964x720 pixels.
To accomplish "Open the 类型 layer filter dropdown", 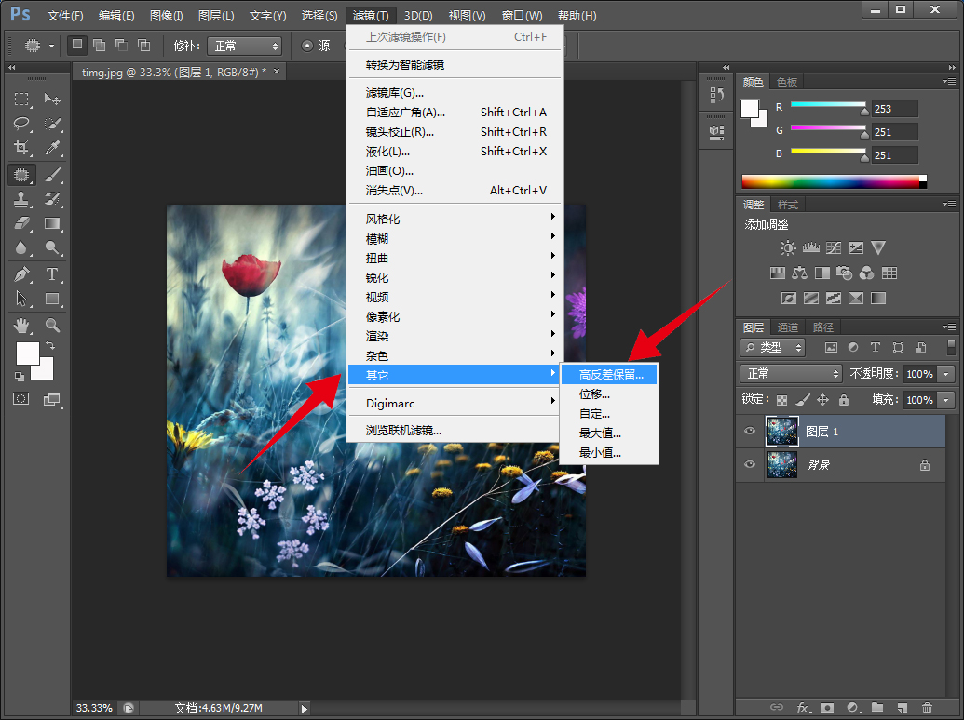I will pyautogui.click(x=772, y=348).
